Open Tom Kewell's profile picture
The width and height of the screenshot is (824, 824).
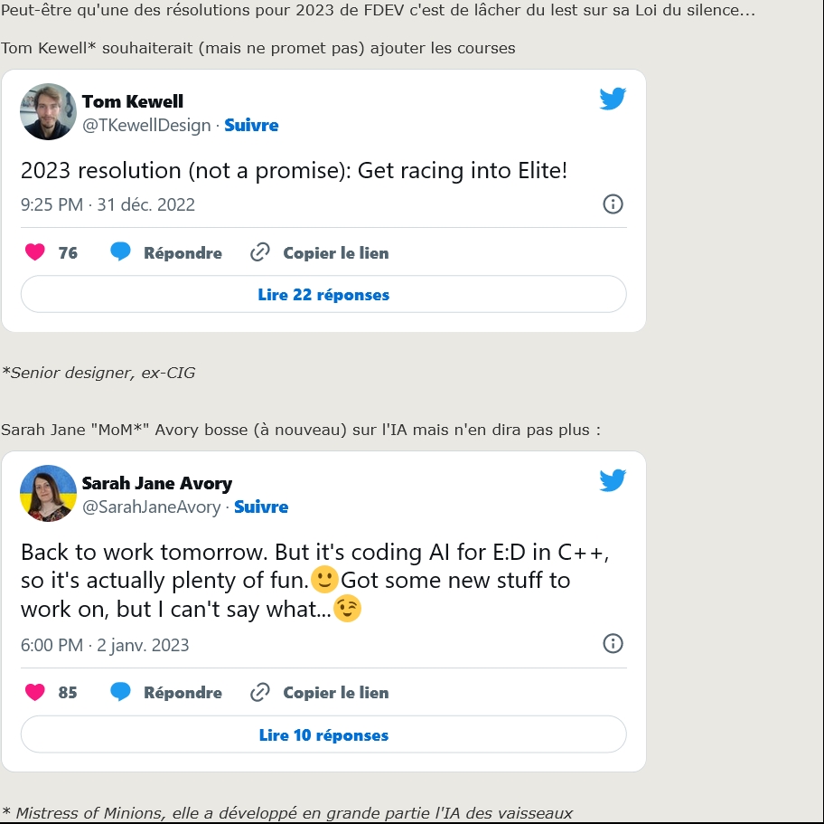(x=48, y=111)
